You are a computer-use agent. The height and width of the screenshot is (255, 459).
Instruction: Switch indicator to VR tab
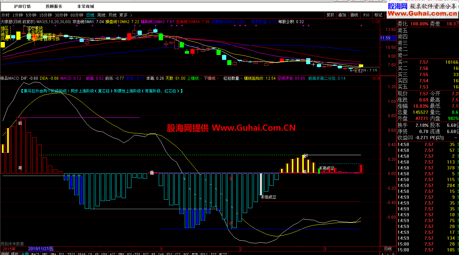pos(96,253)
